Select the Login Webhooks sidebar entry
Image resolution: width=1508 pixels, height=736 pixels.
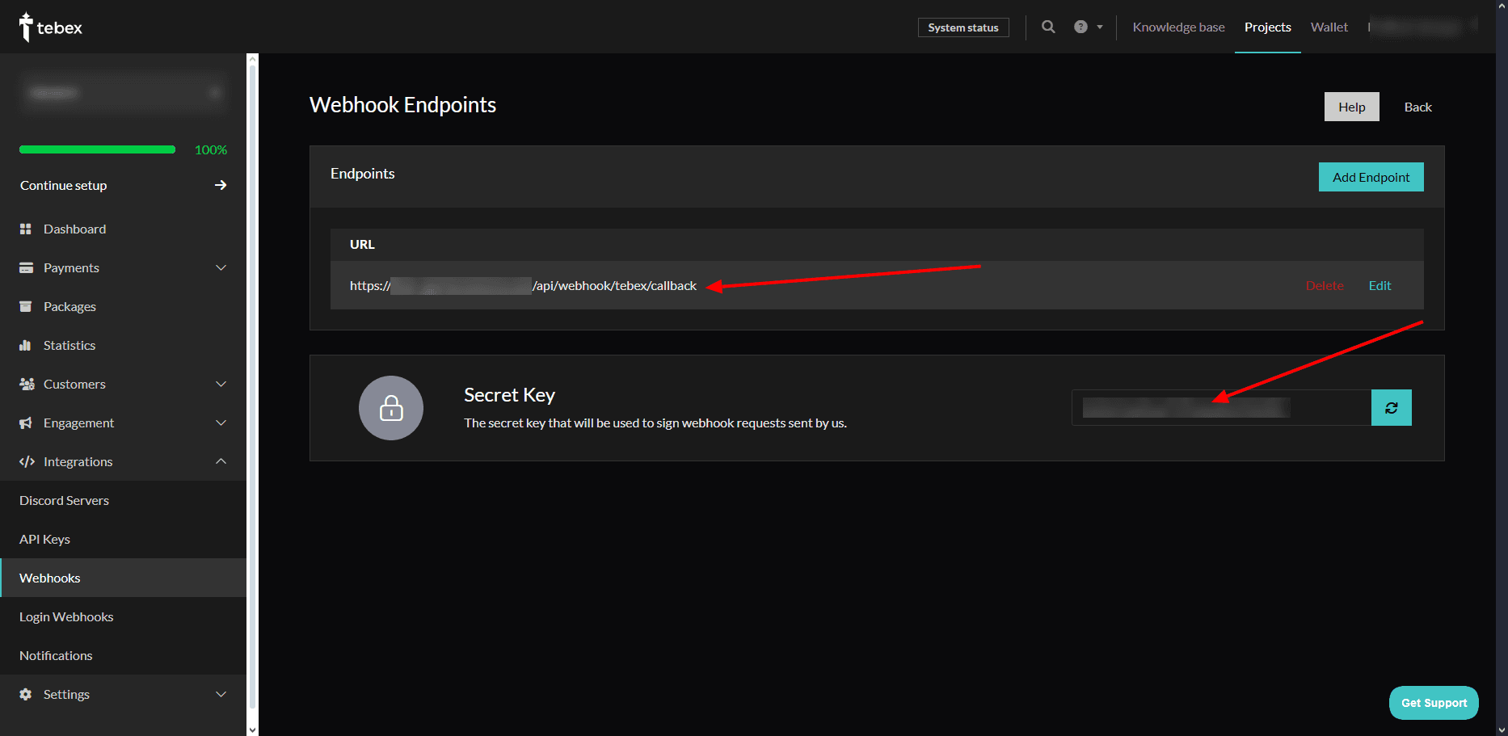coord(66,616)
